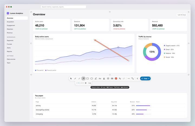Viewport: 195px width, 126px height.
Task: Select the highlighter marker tool
Action: coord(96,79)
